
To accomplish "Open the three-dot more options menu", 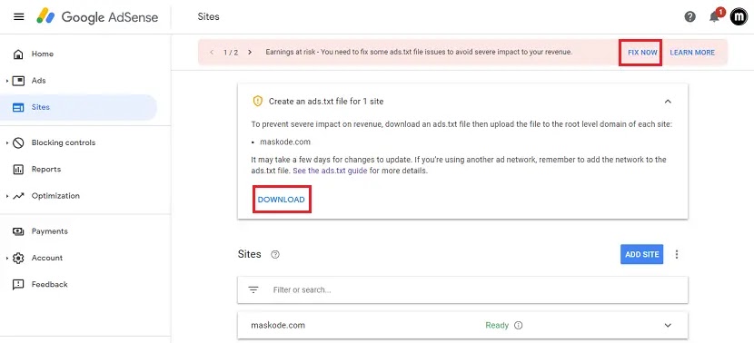I will click(x=677, y=254).
